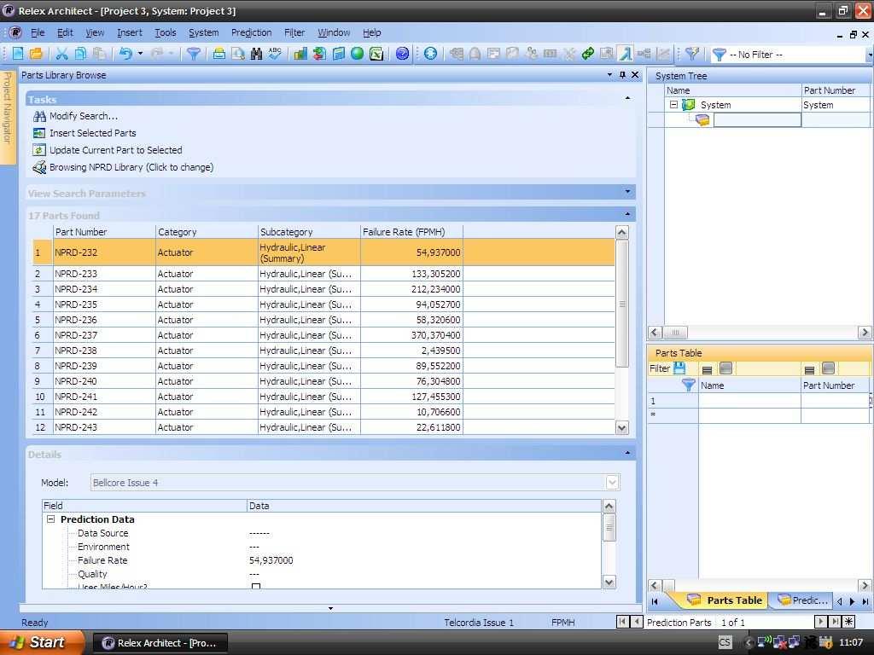
Task: Collapse the Tasks section
Action: (627, 99)
